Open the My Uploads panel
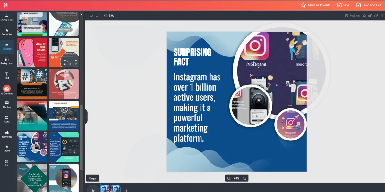Screen dimensions: 385x192 coord(7,18)
